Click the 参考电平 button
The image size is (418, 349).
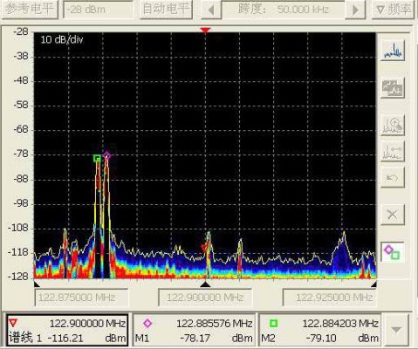click(x=30, y=10)
